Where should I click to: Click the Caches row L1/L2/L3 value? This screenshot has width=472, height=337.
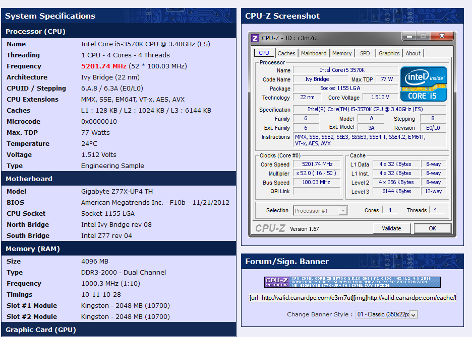(x=146, y=111)
